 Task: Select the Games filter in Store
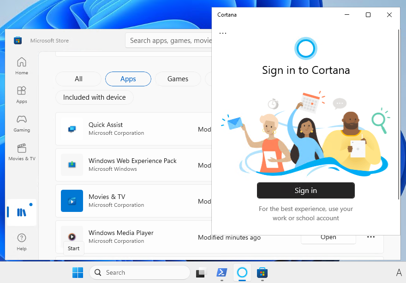click(178, 79)
